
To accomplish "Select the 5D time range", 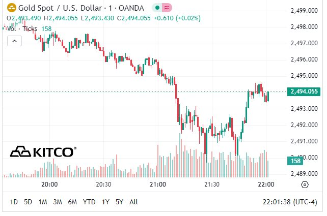I will pyautogui.click(x=28, y=202).
